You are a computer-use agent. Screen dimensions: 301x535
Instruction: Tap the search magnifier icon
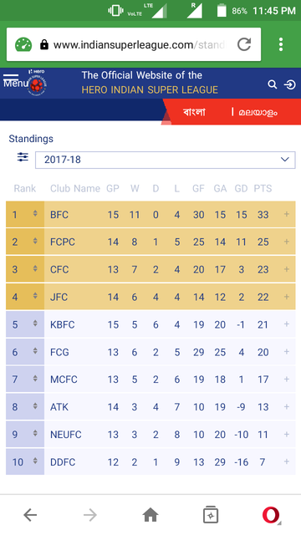pos(272,84)
